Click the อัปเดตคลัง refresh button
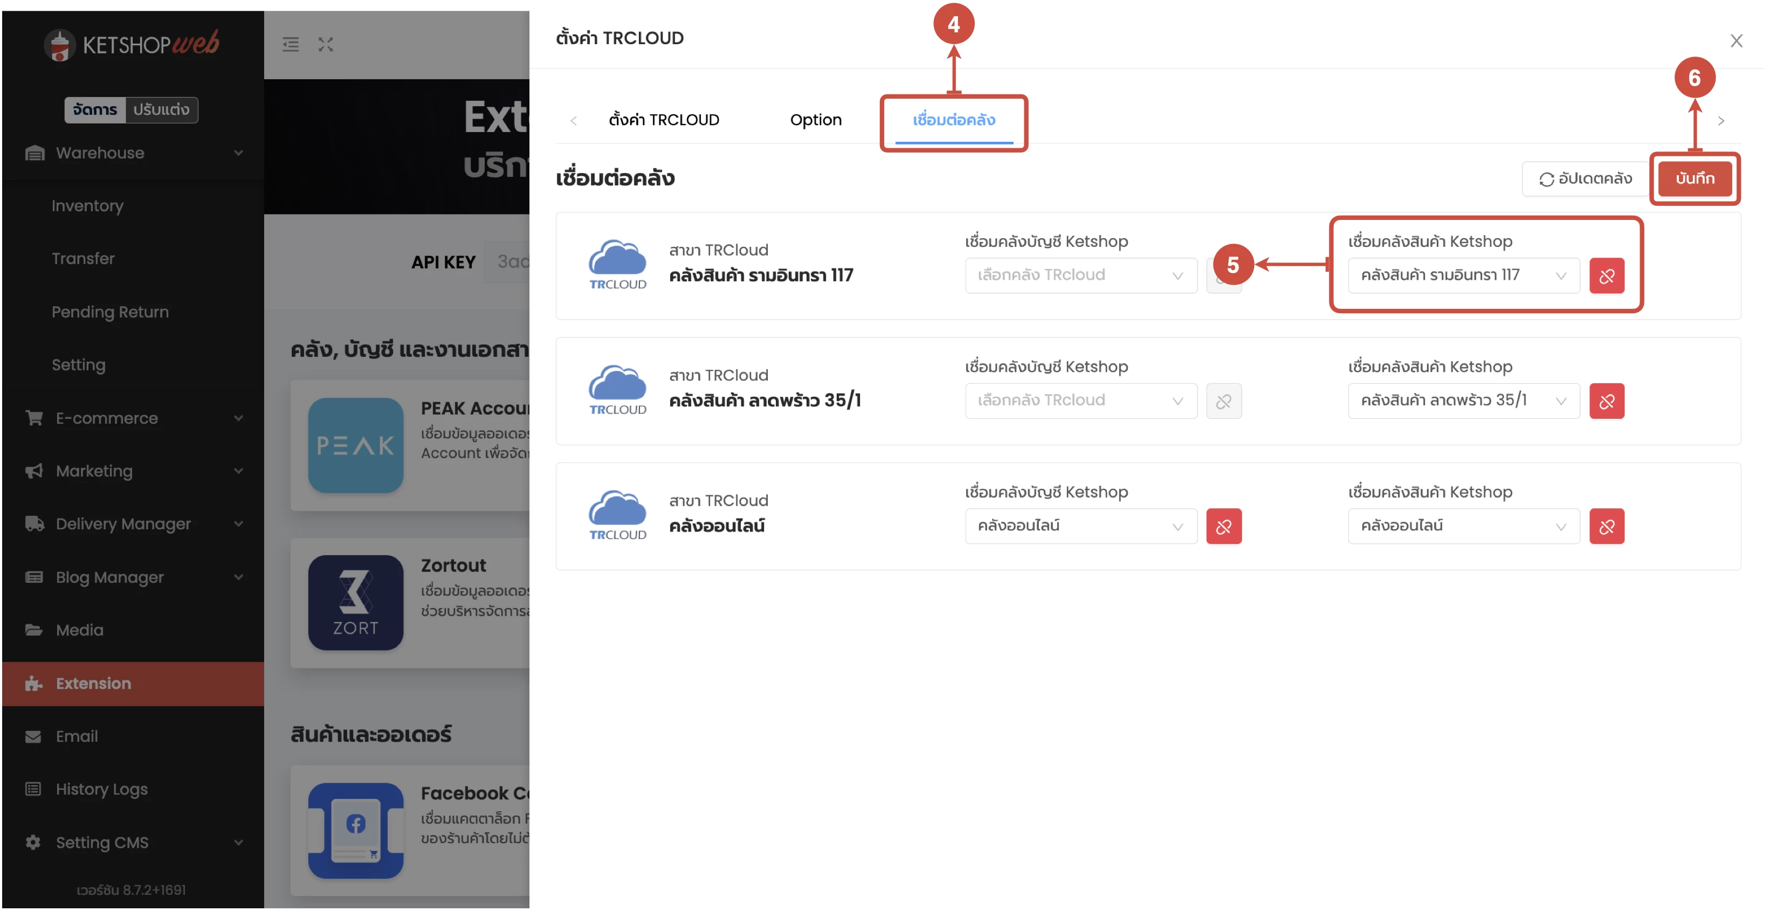 pos(1585,178)
